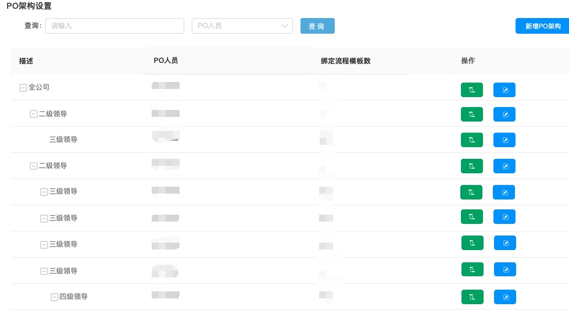The image size is (569, 310).
Task: Click the green hierarchy icon for the second 二级领导
Action: [x=471, y=166]
